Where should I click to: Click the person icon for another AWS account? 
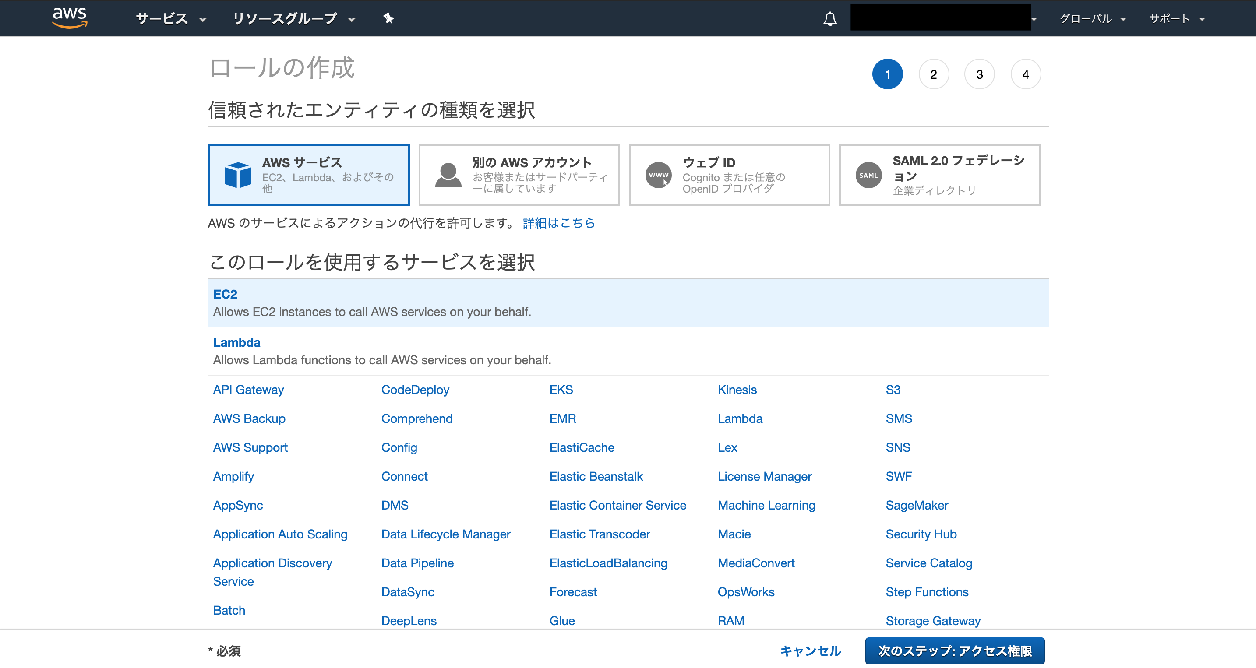pos(448,175)
